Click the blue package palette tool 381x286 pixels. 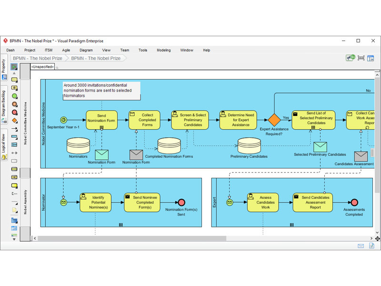(14, 221)
